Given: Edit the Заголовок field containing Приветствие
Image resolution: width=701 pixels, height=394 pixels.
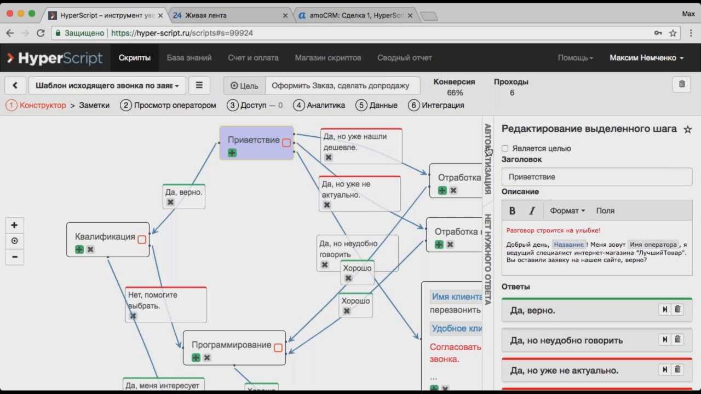Looking at the screenshot, I should point(597,177).
